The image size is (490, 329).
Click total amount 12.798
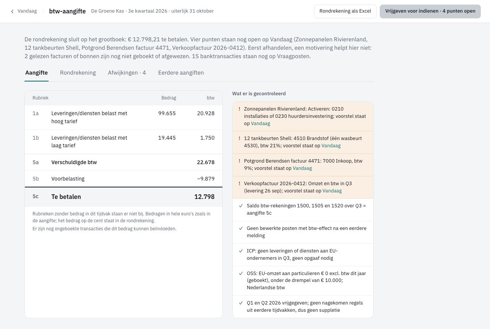[x=204, y=197]
